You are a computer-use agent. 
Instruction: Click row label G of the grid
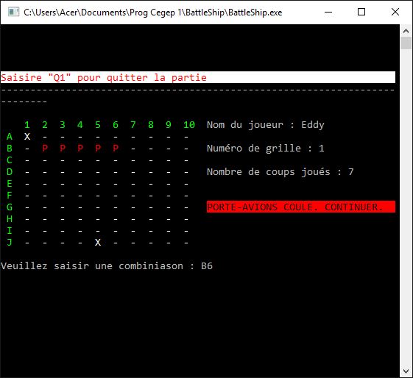tap(10, 207)
